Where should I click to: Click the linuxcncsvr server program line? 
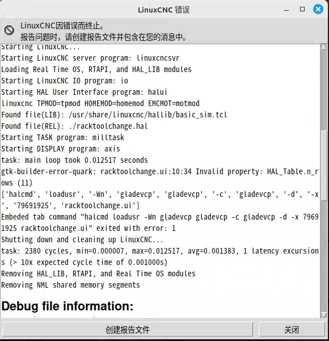point(90,58)
